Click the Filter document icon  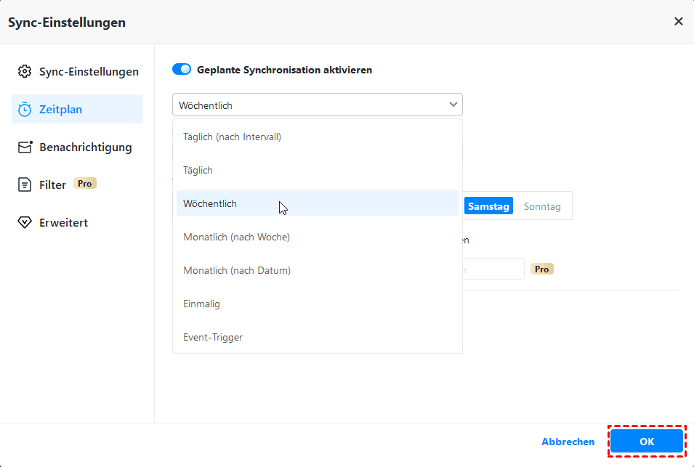click(25, 185)
